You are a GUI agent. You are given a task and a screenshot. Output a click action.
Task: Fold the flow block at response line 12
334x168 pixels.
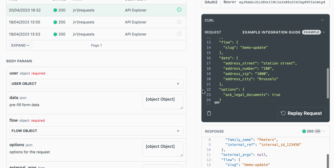coord(212,160)
